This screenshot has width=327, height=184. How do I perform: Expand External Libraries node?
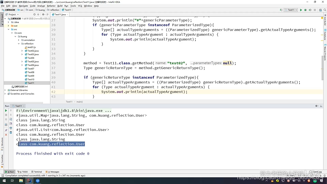pos(5,90)
